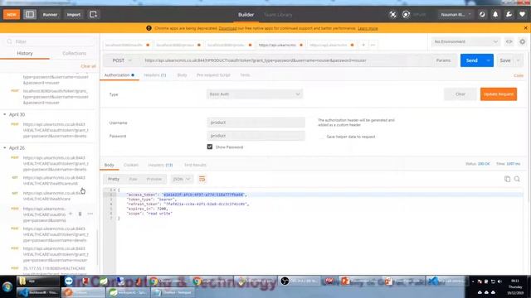The height and width of the screenshot is (298, 531).
Task: Switch to the first localhost request tab
Action: (127, 45)
